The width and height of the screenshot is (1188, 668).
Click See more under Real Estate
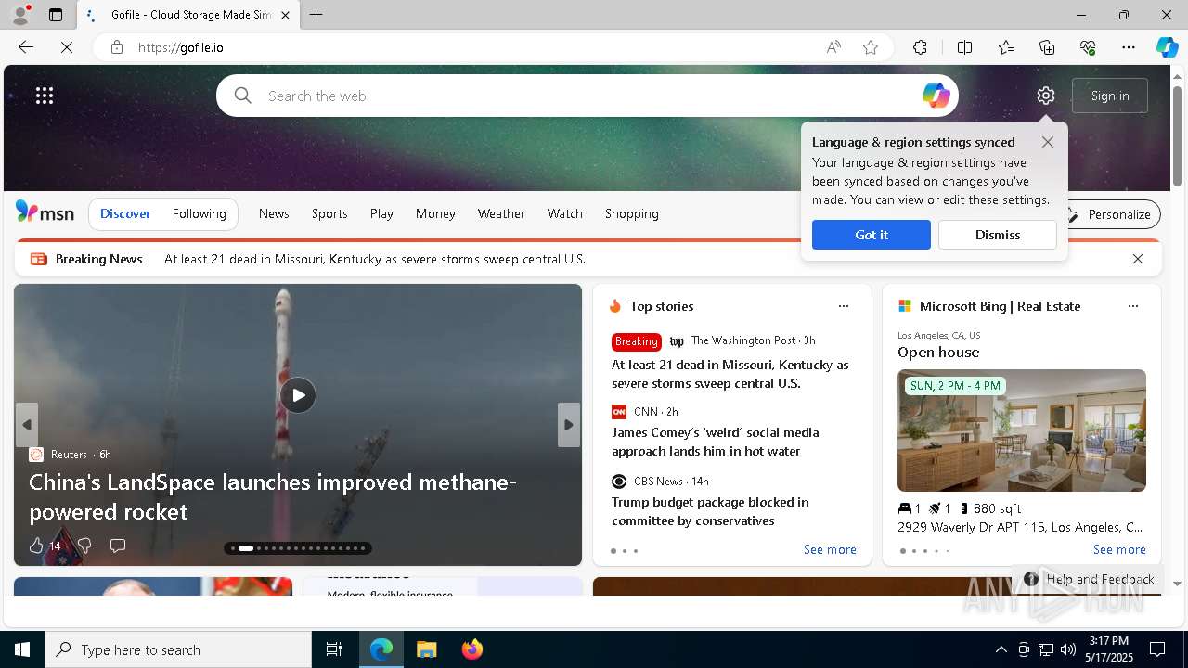coord(1119,549)
